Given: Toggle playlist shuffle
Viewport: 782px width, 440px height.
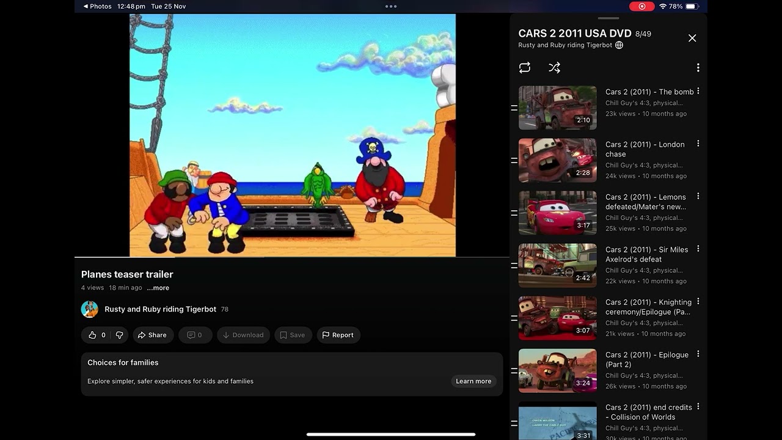Looking at the screenshot, I should pyautogui.click(x=554, y=68).
